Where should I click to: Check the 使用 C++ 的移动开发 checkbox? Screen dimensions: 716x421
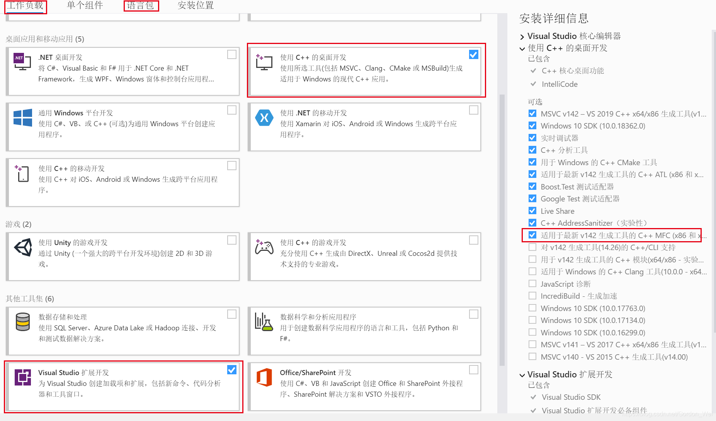tap(232, 166)
